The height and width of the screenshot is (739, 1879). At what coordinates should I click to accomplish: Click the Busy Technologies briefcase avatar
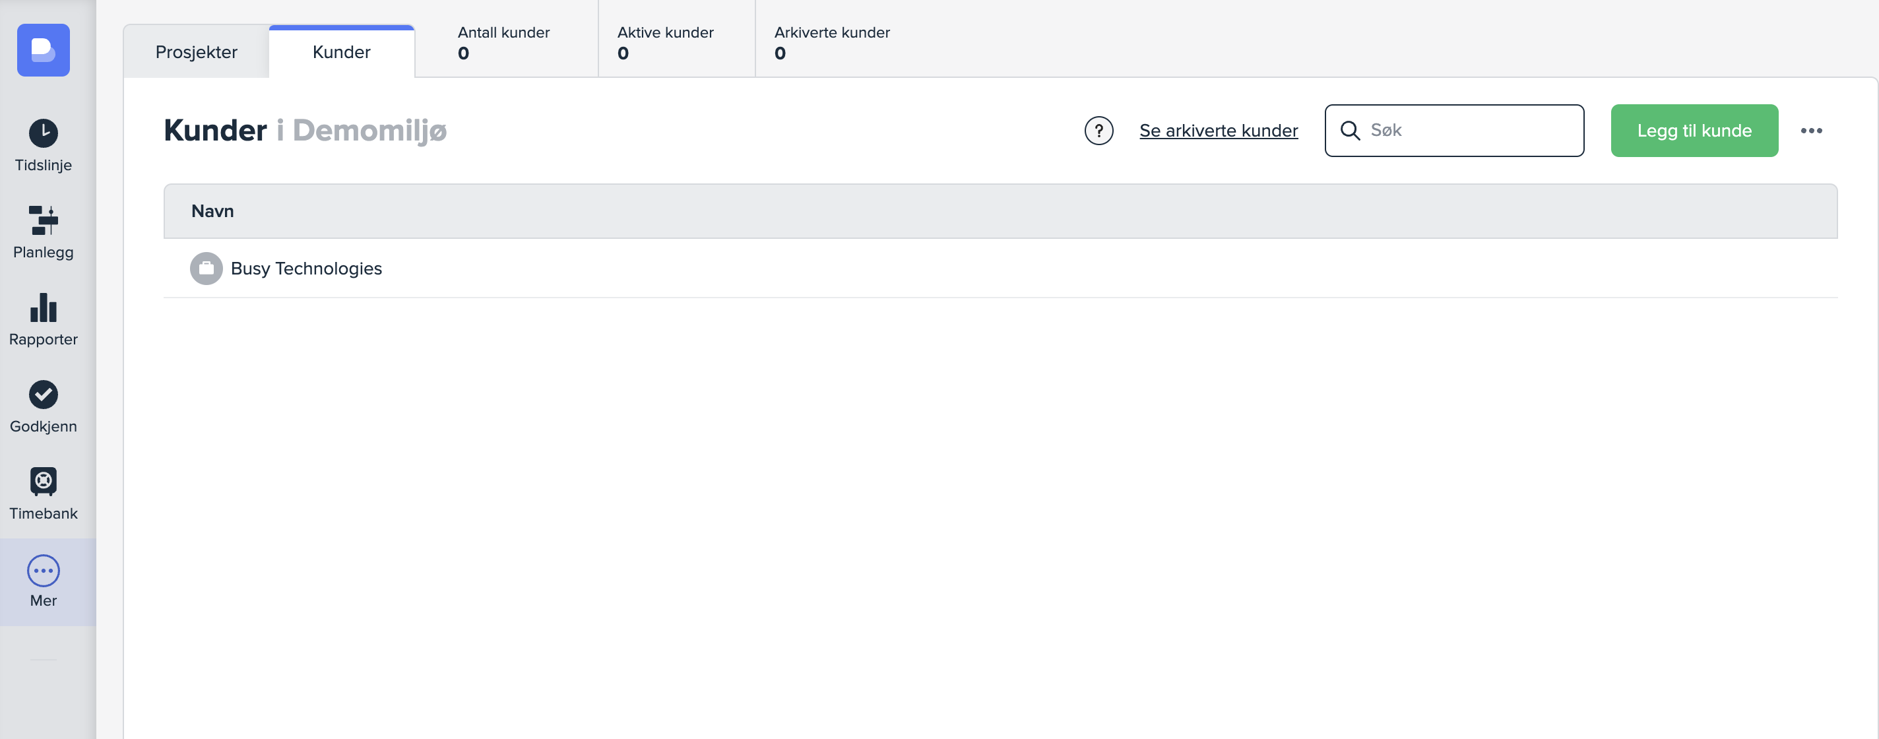tap(207, 269)
